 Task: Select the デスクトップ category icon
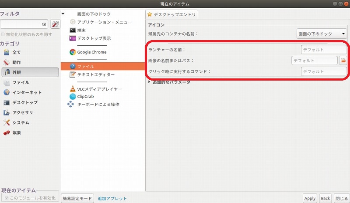click(7, 102)
